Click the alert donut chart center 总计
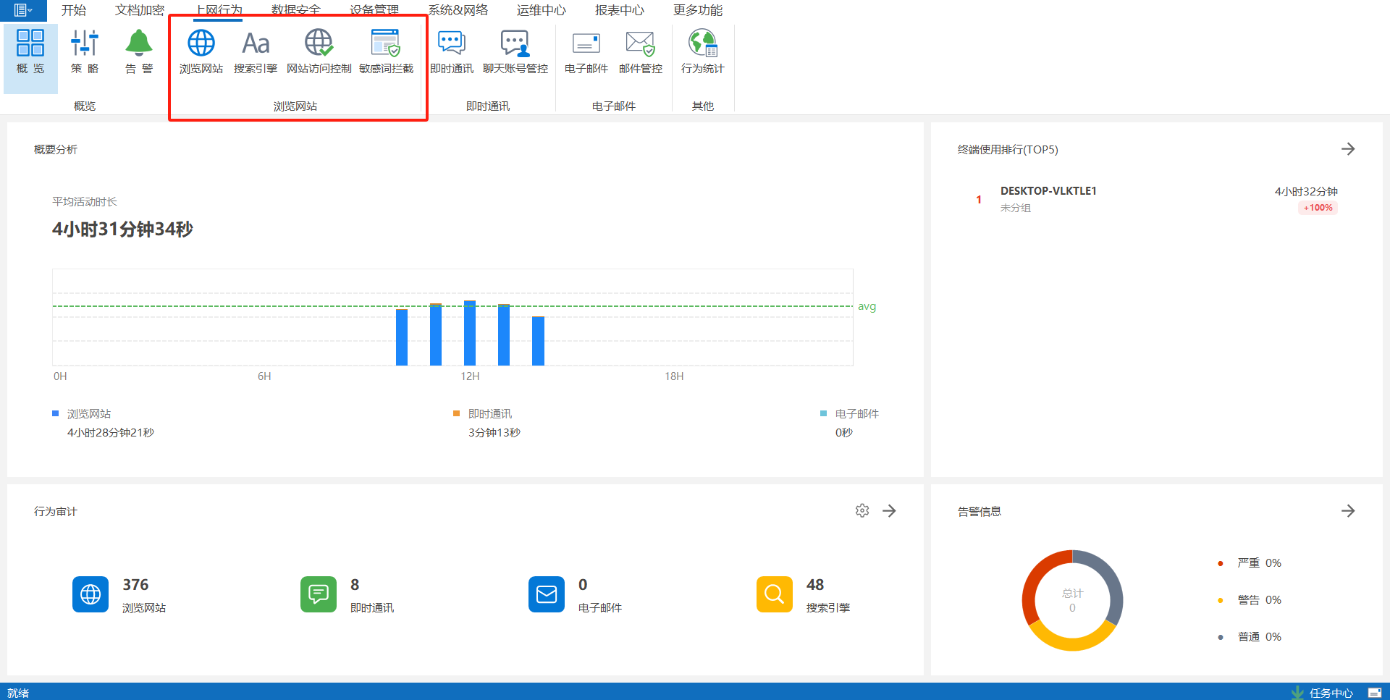The height and width of the screenshot is (700, 1390). click(x=1072, y=600)
